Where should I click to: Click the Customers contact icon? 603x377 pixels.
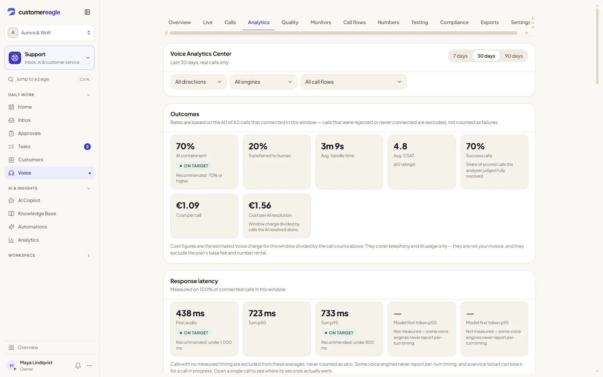(11, 160)
